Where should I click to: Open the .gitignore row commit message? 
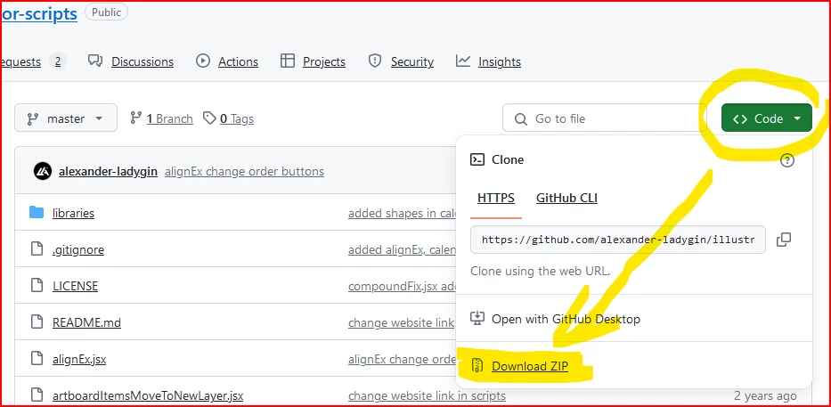tap(402, 249)
